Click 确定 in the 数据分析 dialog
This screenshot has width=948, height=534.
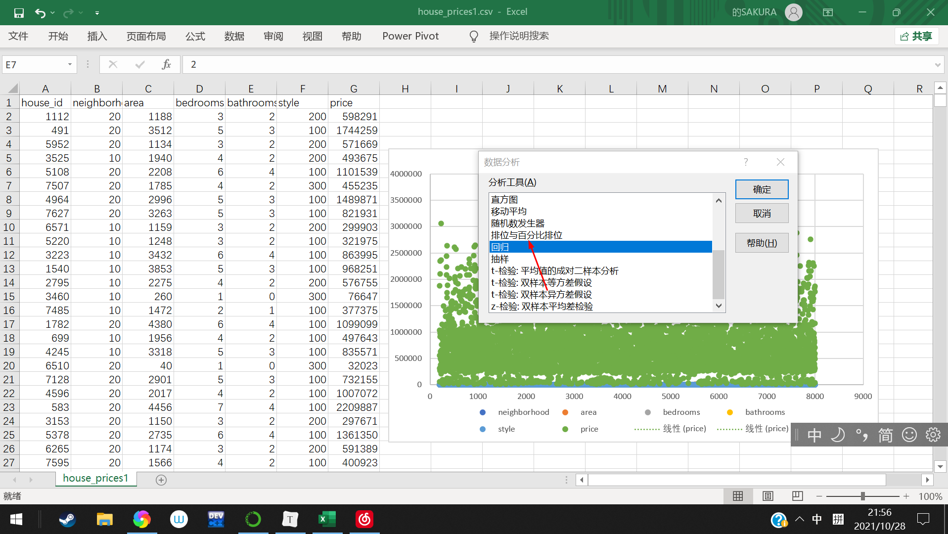coord(762,189)
